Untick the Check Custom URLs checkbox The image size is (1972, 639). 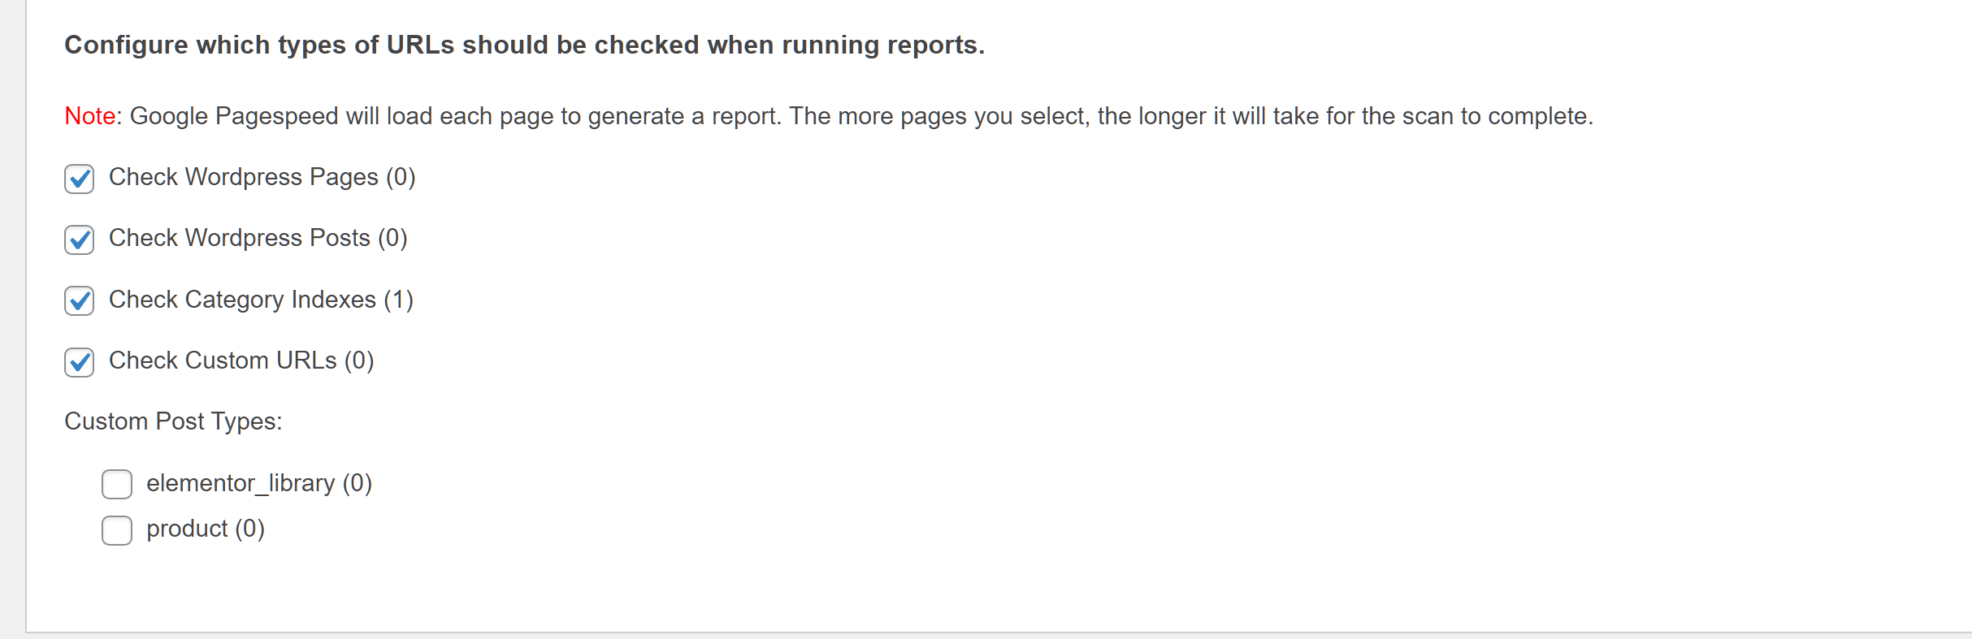[x=80, y=362]
